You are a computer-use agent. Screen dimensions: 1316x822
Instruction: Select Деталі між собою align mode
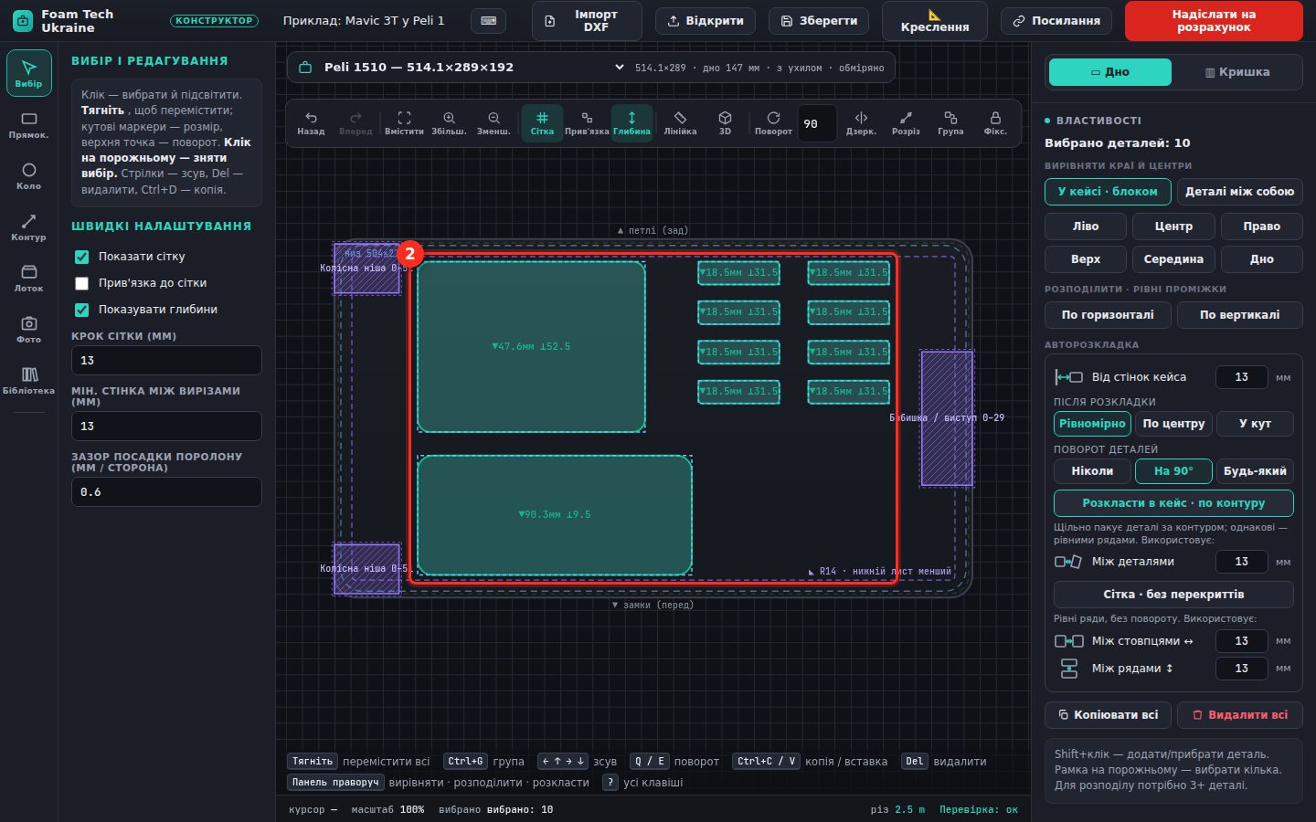pos(1239,192)
